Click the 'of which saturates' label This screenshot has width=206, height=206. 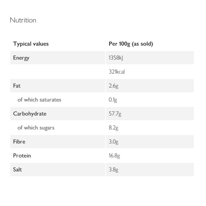pyautogui.click(x=39, y=100)
